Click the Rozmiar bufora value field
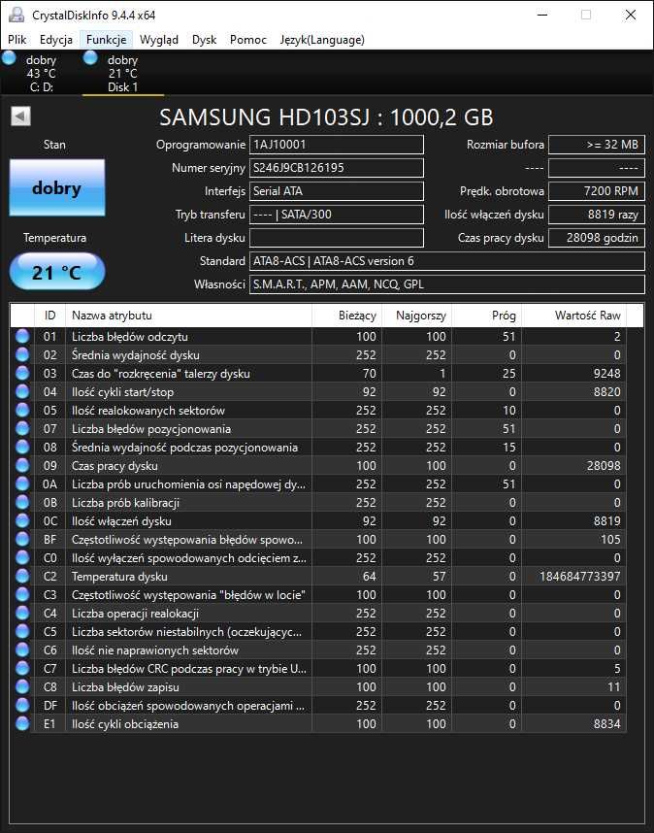The width and height of the screenshot is (654, 833). pos(597,145)
